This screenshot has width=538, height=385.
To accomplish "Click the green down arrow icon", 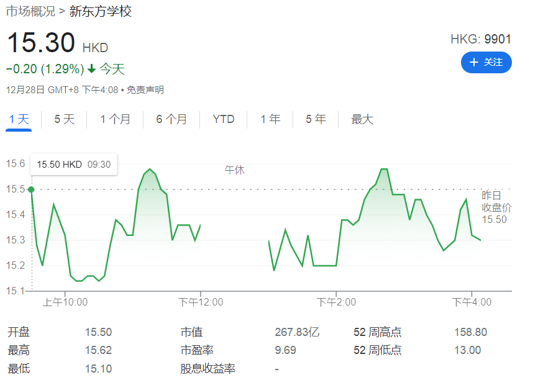I will 91,69.
